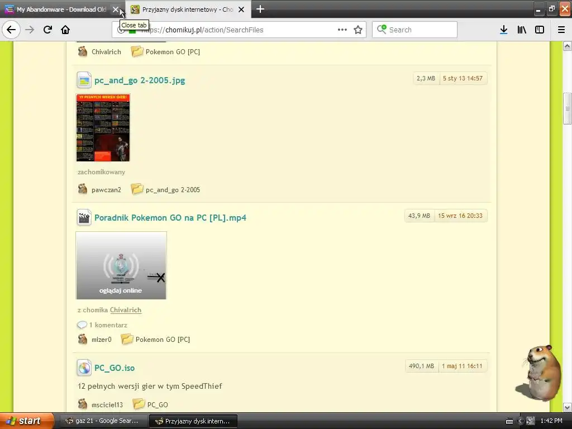Close the Przyjazny dysk internetowy tab

[241, 9]
